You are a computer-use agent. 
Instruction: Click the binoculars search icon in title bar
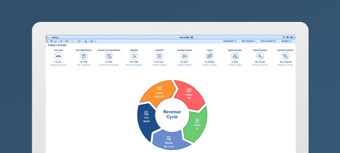click(x=287, y=37)
